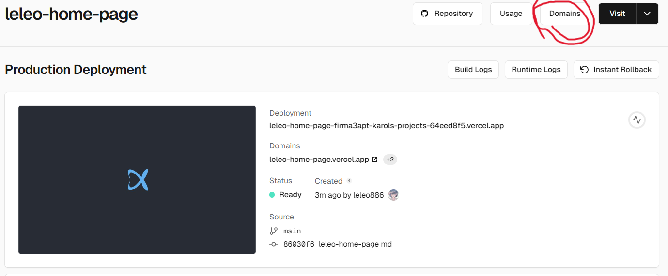Open the leleo-home-page.vercel.app domain link
Image resolution: width=668 pixels, height=276 pixels.
click(319, 160)
